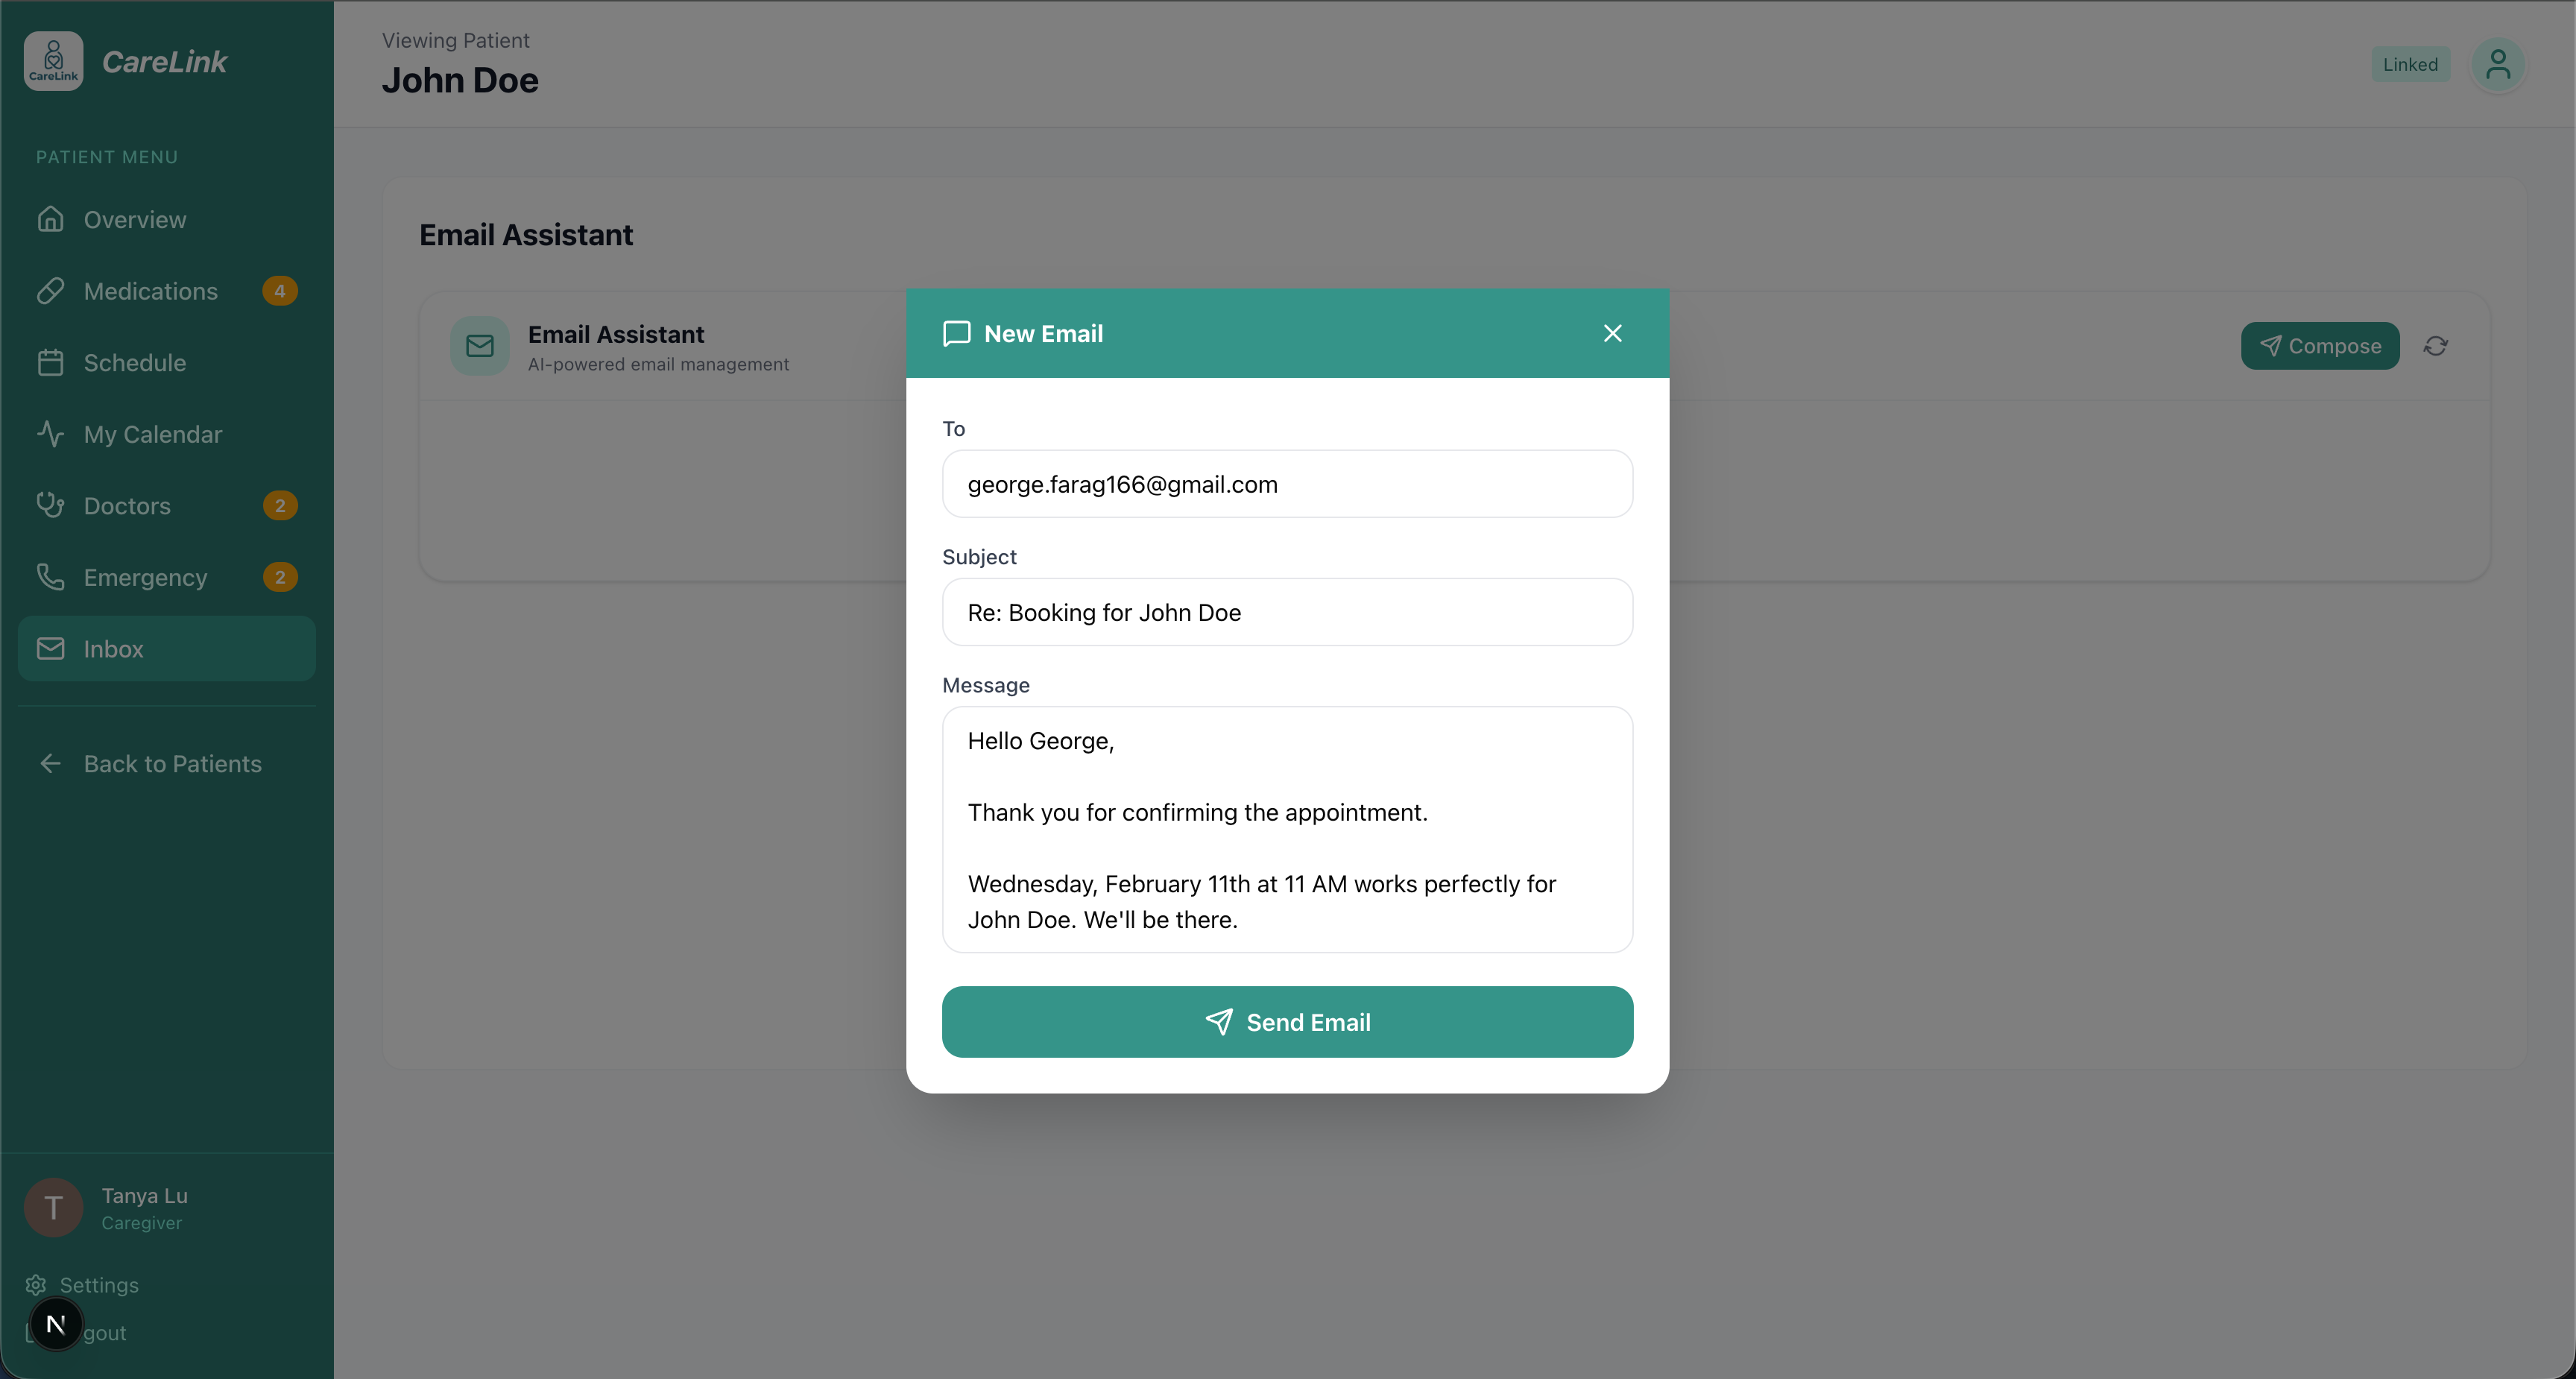Image resolution: width=2576 pixels, height=1379 pixels.
Task: Open the Schedule section
Action: pos(134,363)
